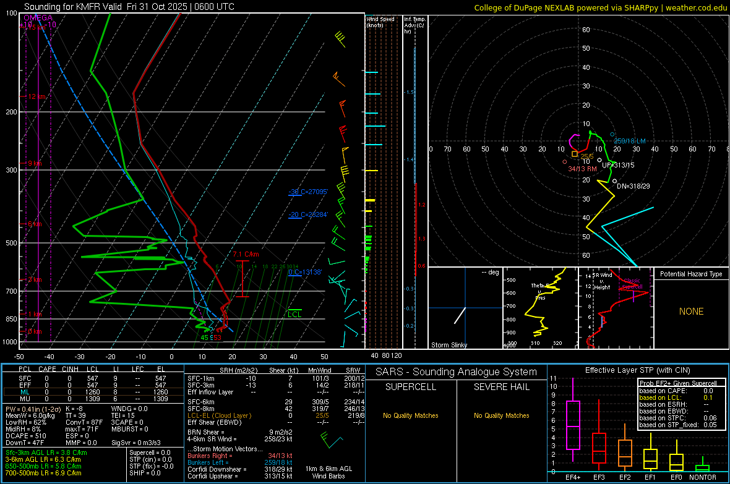Select the EFF parcel row

[93, 385]
